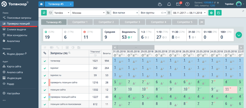Toggle the check mark for позиции сайта

click(x=45, y=90)
